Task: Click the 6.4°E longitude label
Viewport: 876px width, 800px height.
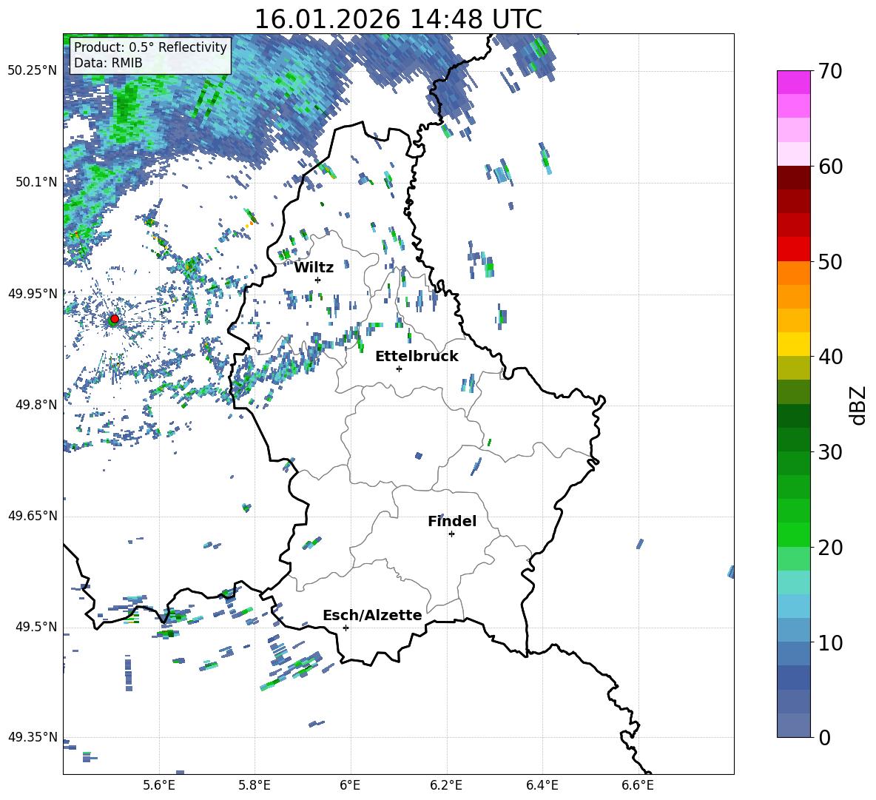Action: (542, 785)
